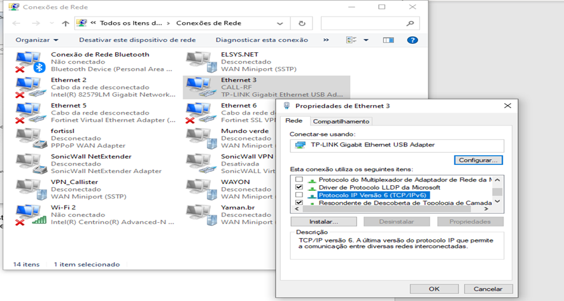Open the view options dropdown arrow

366,40
